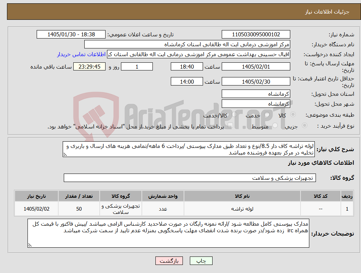Screen dimensions: 361x273
Task: Click need date cell 1405/02/02
Action: coord(36,209)
